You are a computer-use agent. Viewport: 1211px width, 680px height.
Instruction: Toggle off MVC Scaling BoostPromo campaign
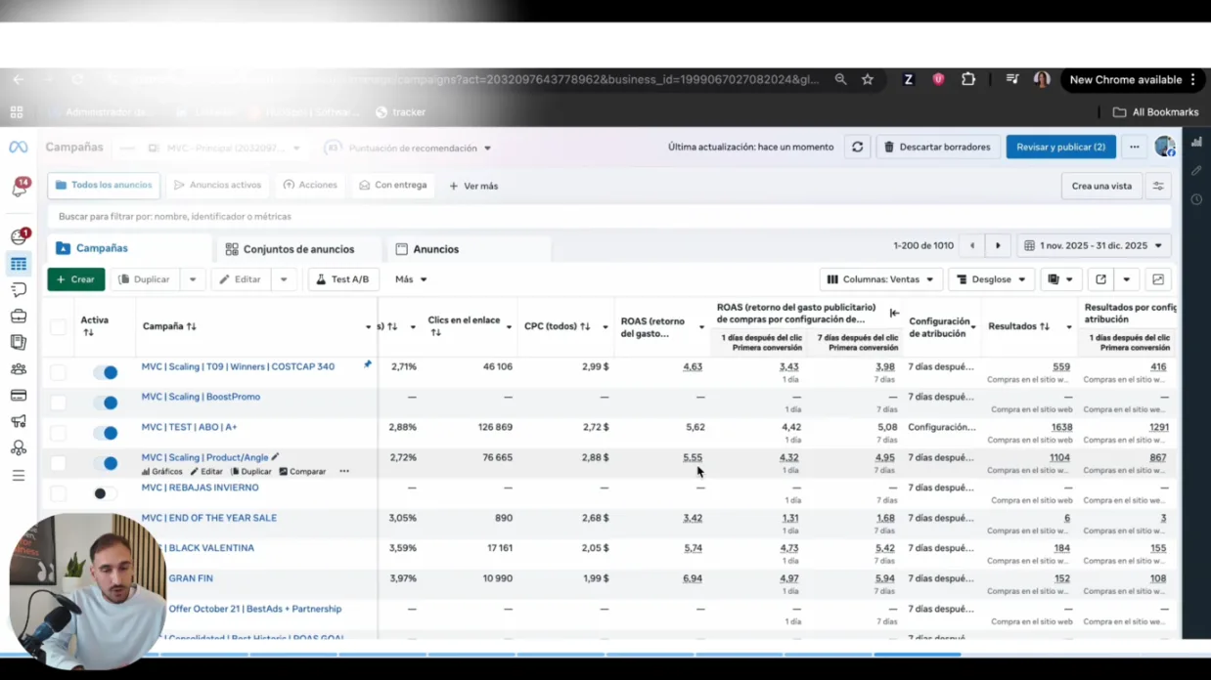106,403
